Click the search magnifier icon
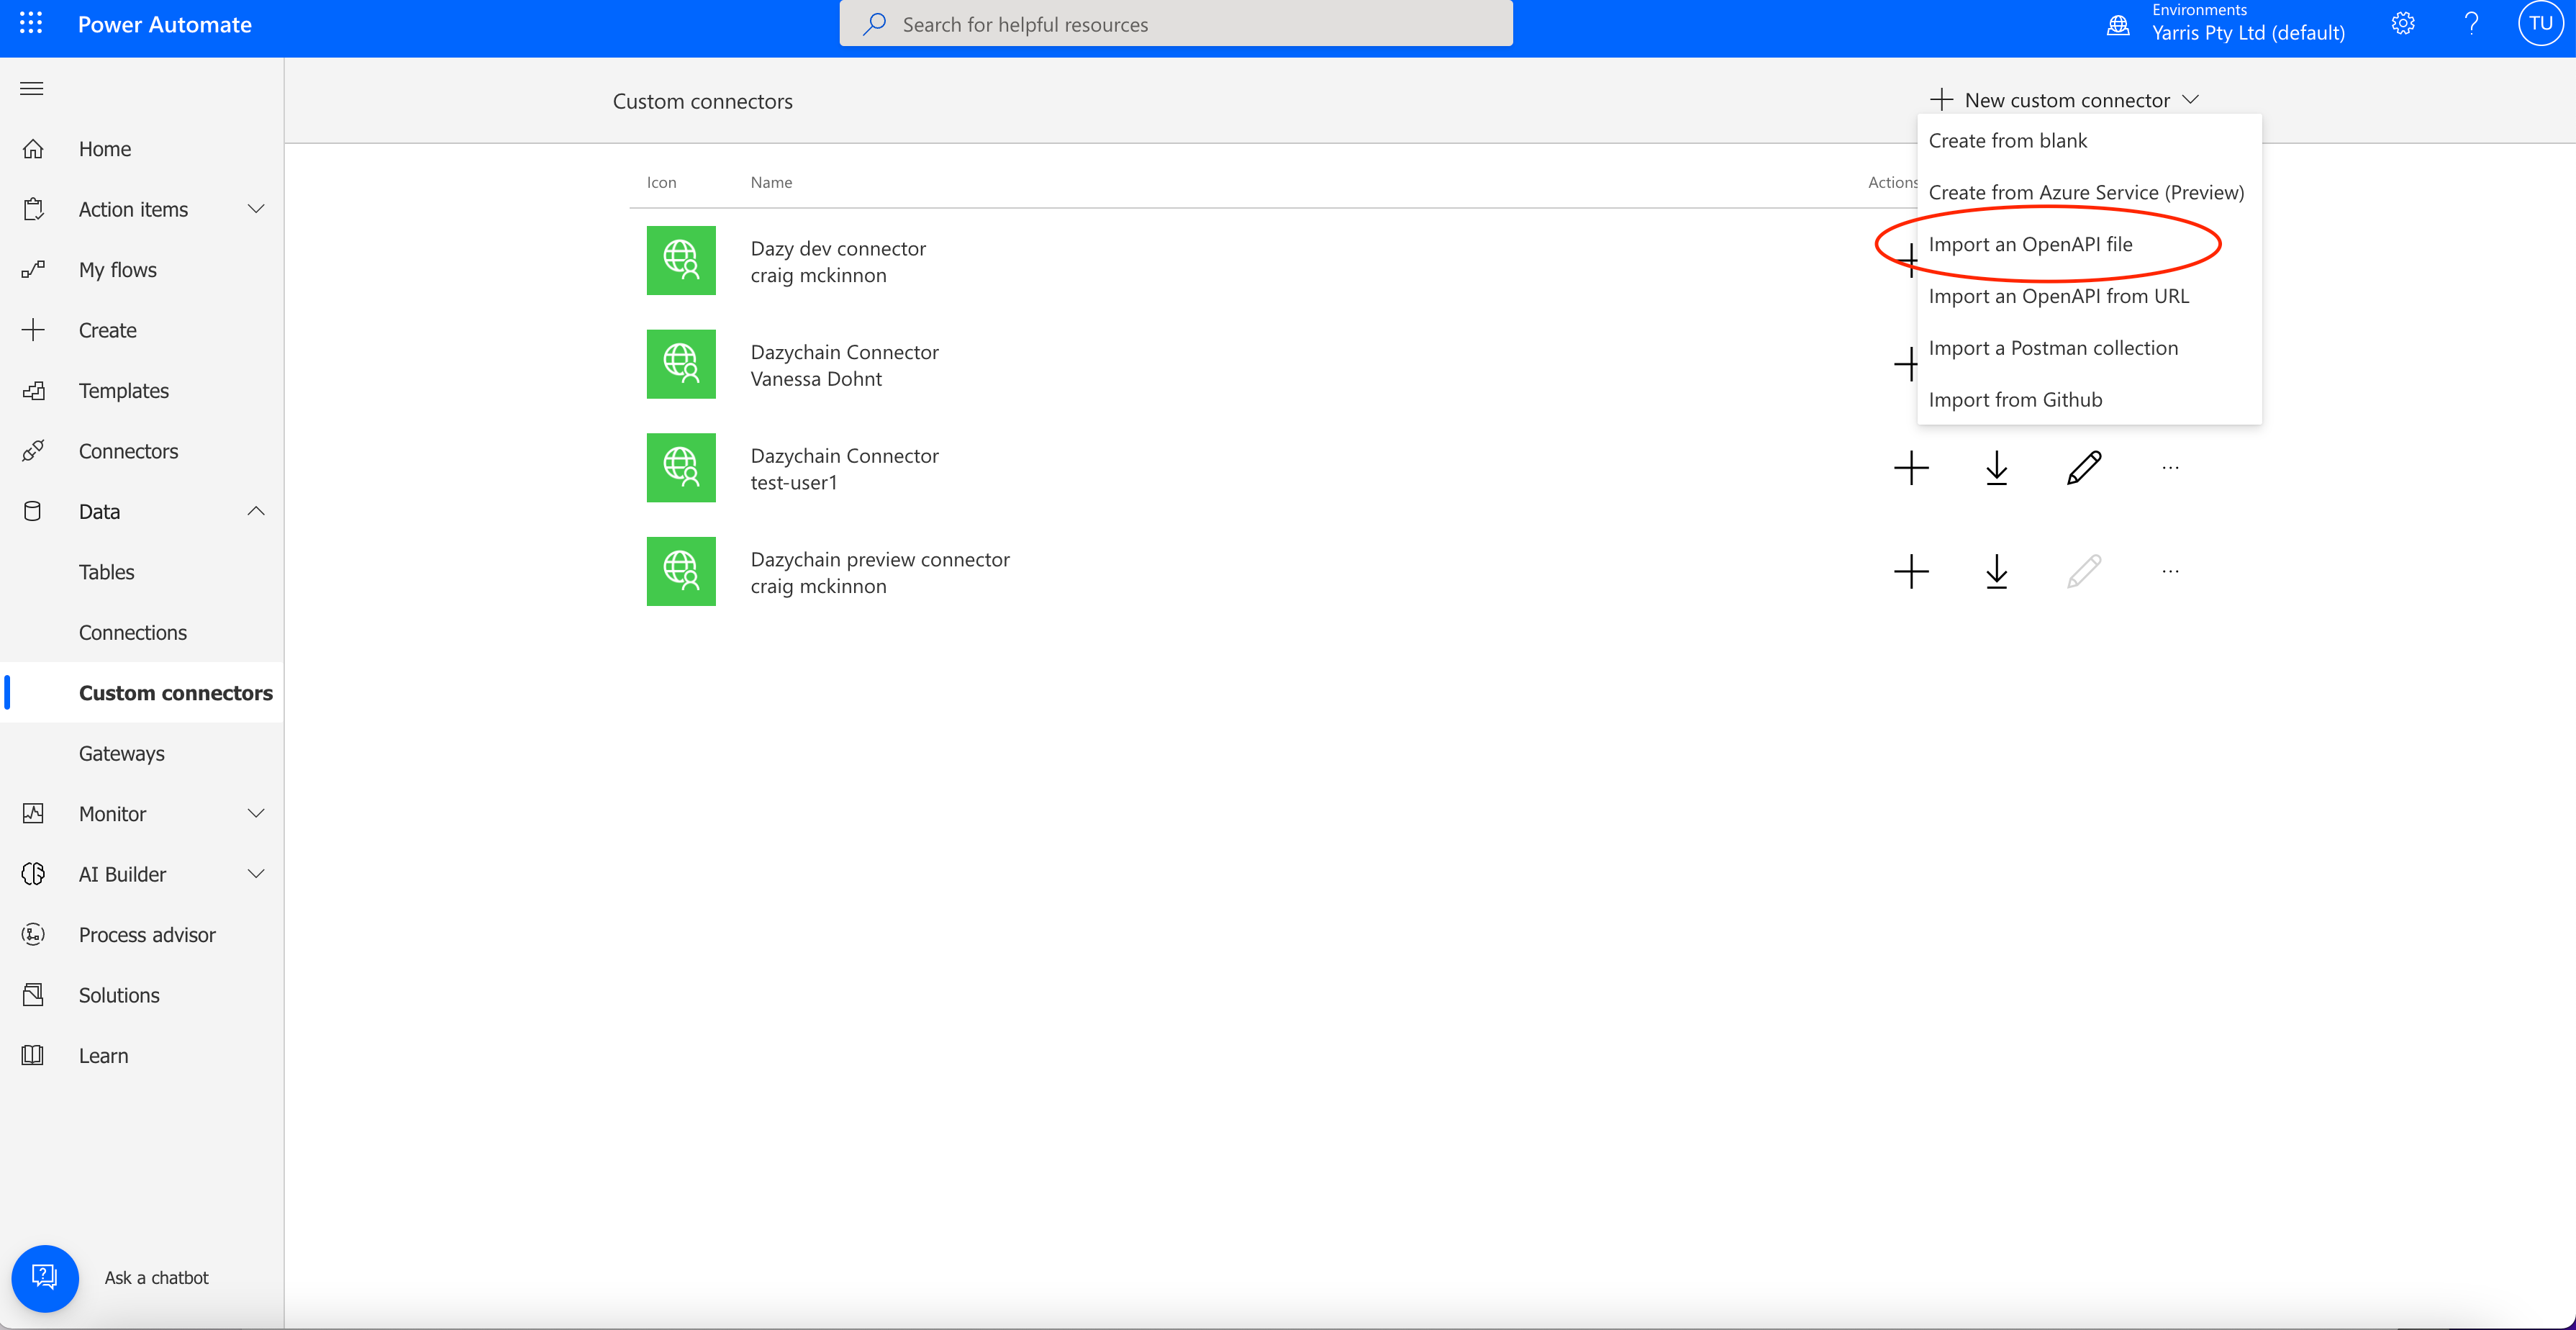 (875, 24)
